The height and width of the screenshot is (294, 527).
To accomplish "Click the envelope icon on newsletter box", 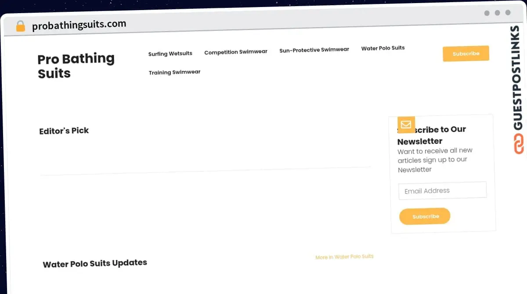I will pyautogui.click(x=406, y=125).
